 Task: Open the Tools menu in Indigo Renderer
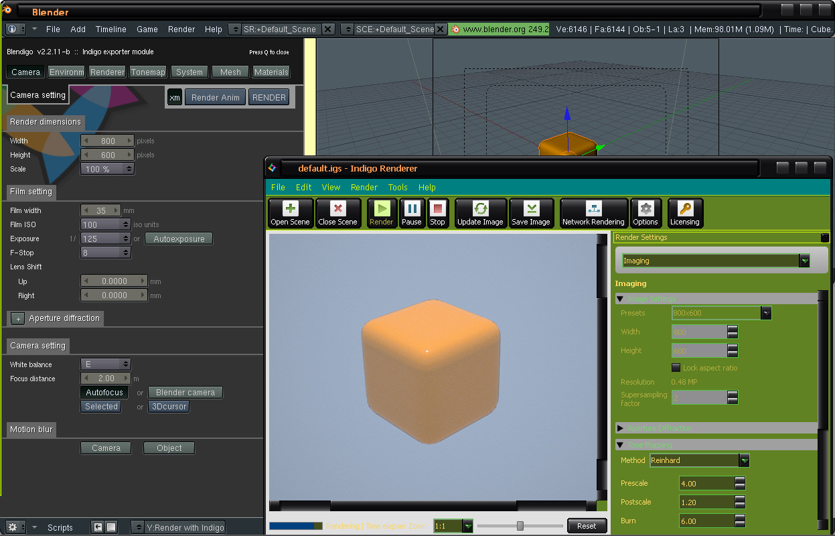(398, 187)
